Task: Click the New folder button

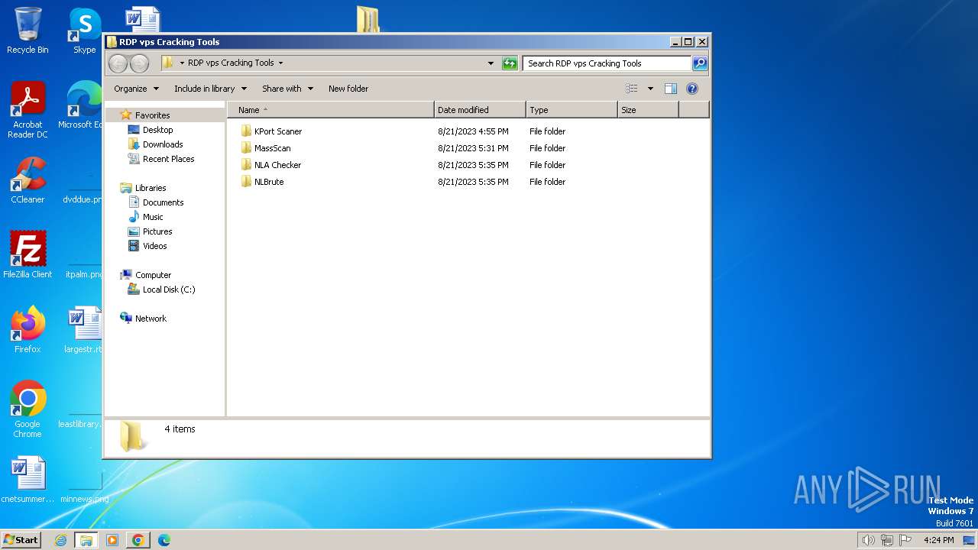Action: coord(348,89)
